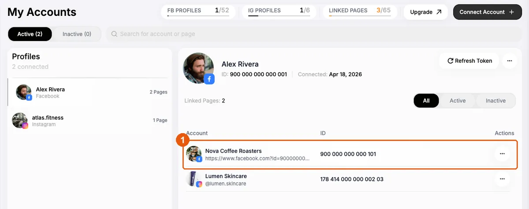Focus the account or page search field

point(313,34)
